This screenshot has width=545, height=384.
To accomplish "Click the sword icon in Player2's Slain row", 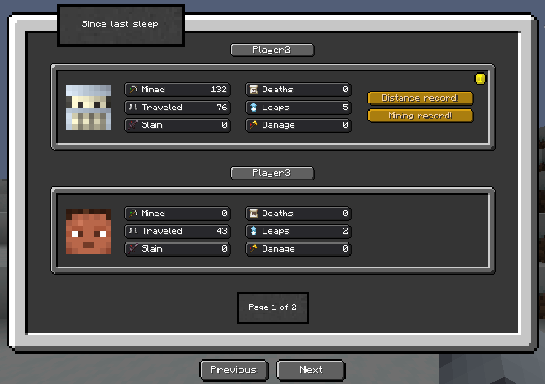I will (133, 125).
